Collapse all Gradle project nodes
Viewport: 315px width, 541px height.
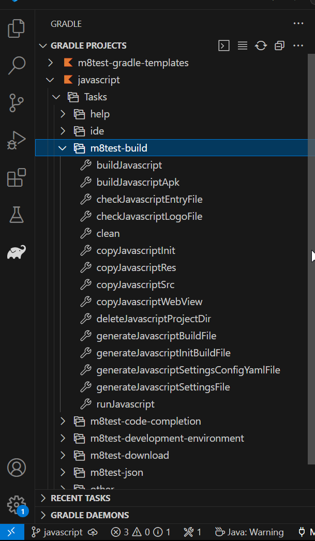click(279, 46)
